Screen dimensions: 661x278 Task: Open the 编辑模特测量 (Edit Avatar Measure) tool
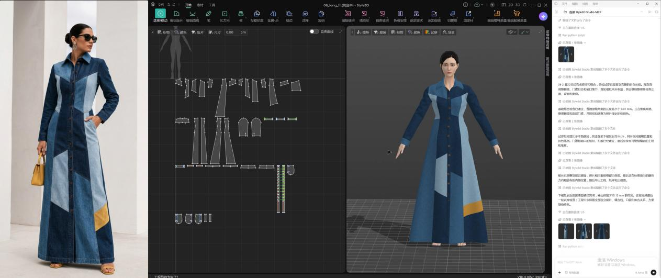tap(497, 16)
